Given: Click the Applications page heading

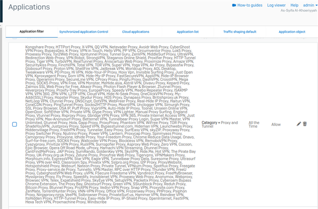Looking at the screenshot, I should [29, 7].
